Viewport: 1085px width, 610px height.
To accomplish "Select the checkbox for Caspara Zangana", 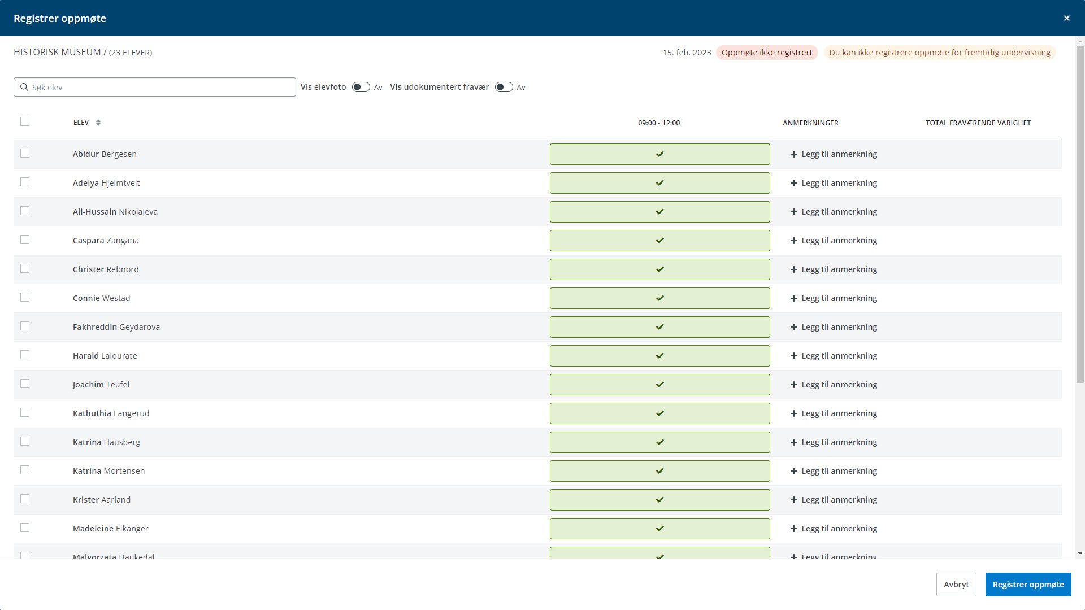I will 25,239.
